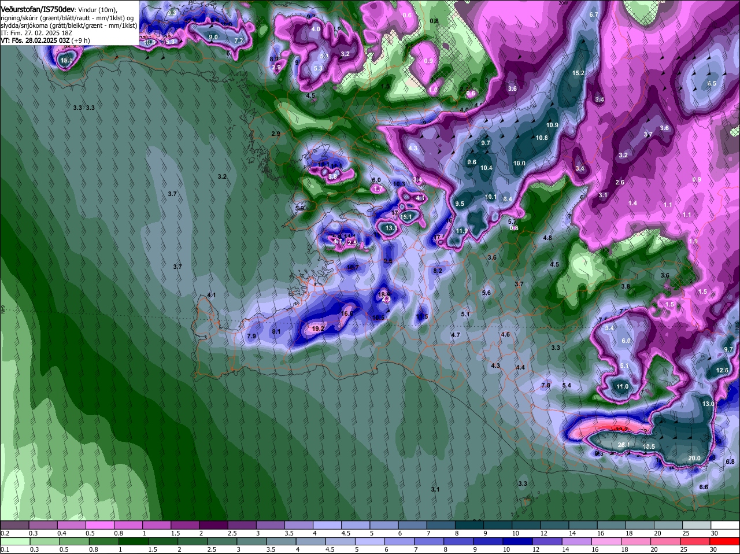The height and width of the screenshot is (554, 740).
Task: Click the 6.7 value on the map
Action: pyautogui.click(x=594, y=14)
